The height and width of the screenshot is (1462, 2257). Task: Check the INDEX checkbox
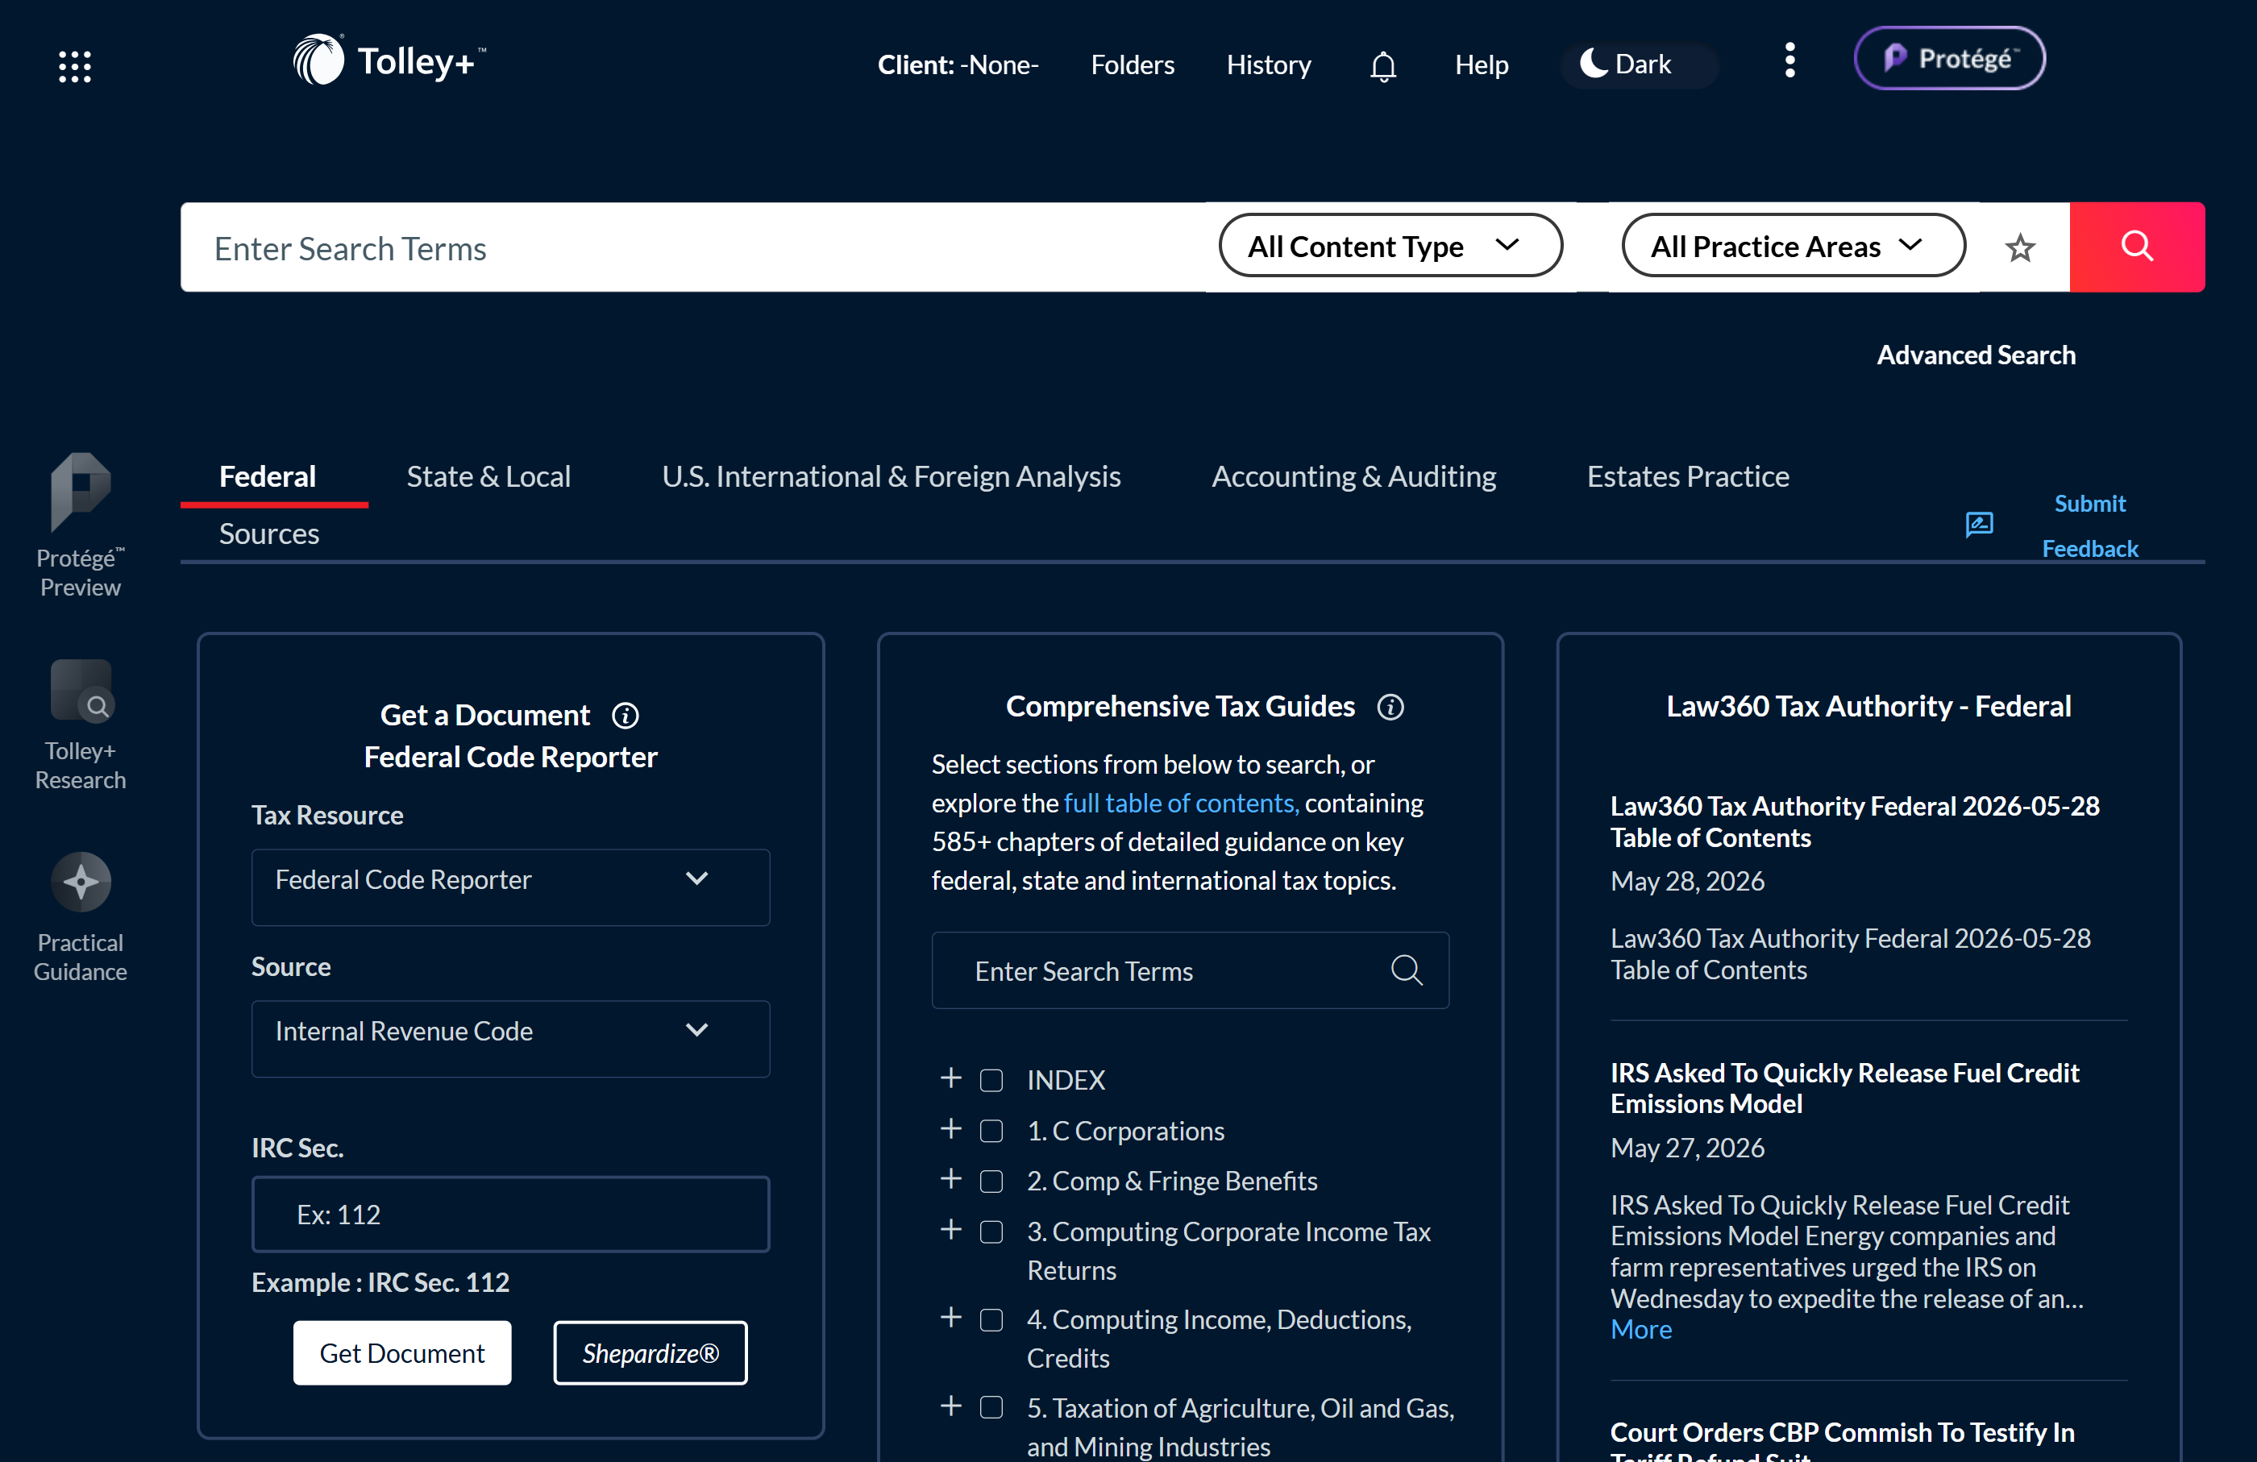[991, 1080]
